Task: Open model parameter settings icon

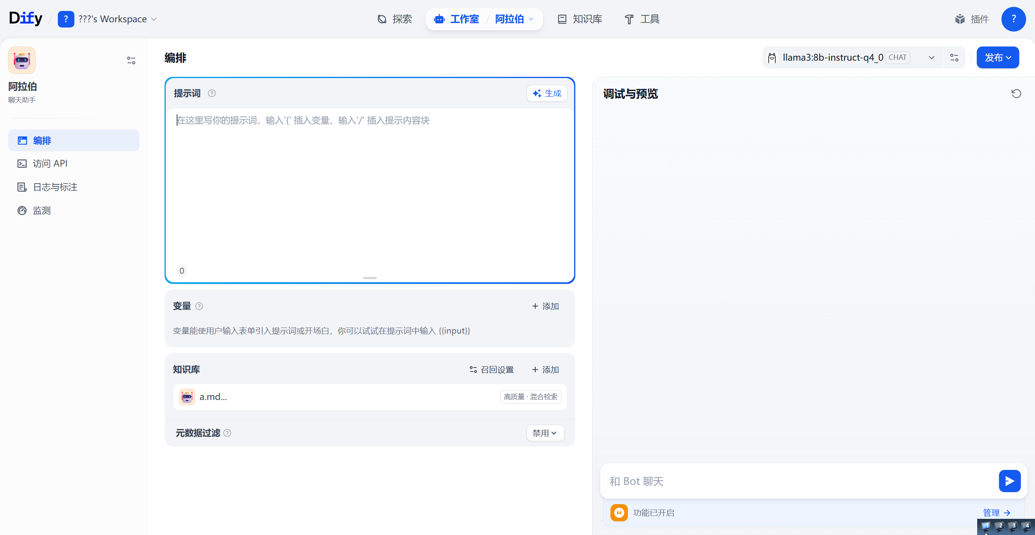Action: [x=954, y=57]
